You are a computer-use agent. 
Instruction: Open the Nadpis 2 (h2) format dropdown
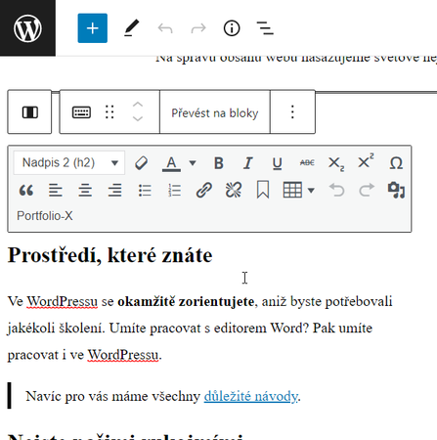pyautogui.click(x=69, y=162)
